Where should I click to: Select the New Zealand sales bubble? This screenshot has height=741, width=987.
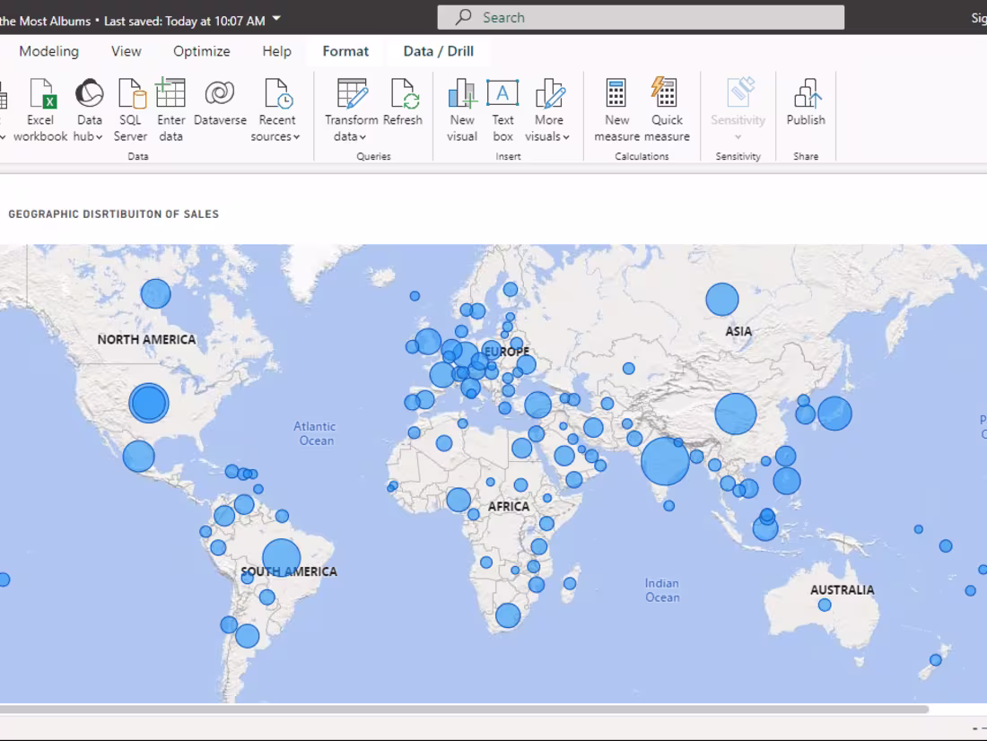click(935, 659)
